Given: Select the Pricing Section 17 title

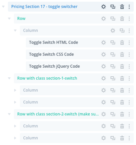Looking at the screenshot, I should click(x=44, y=7).
